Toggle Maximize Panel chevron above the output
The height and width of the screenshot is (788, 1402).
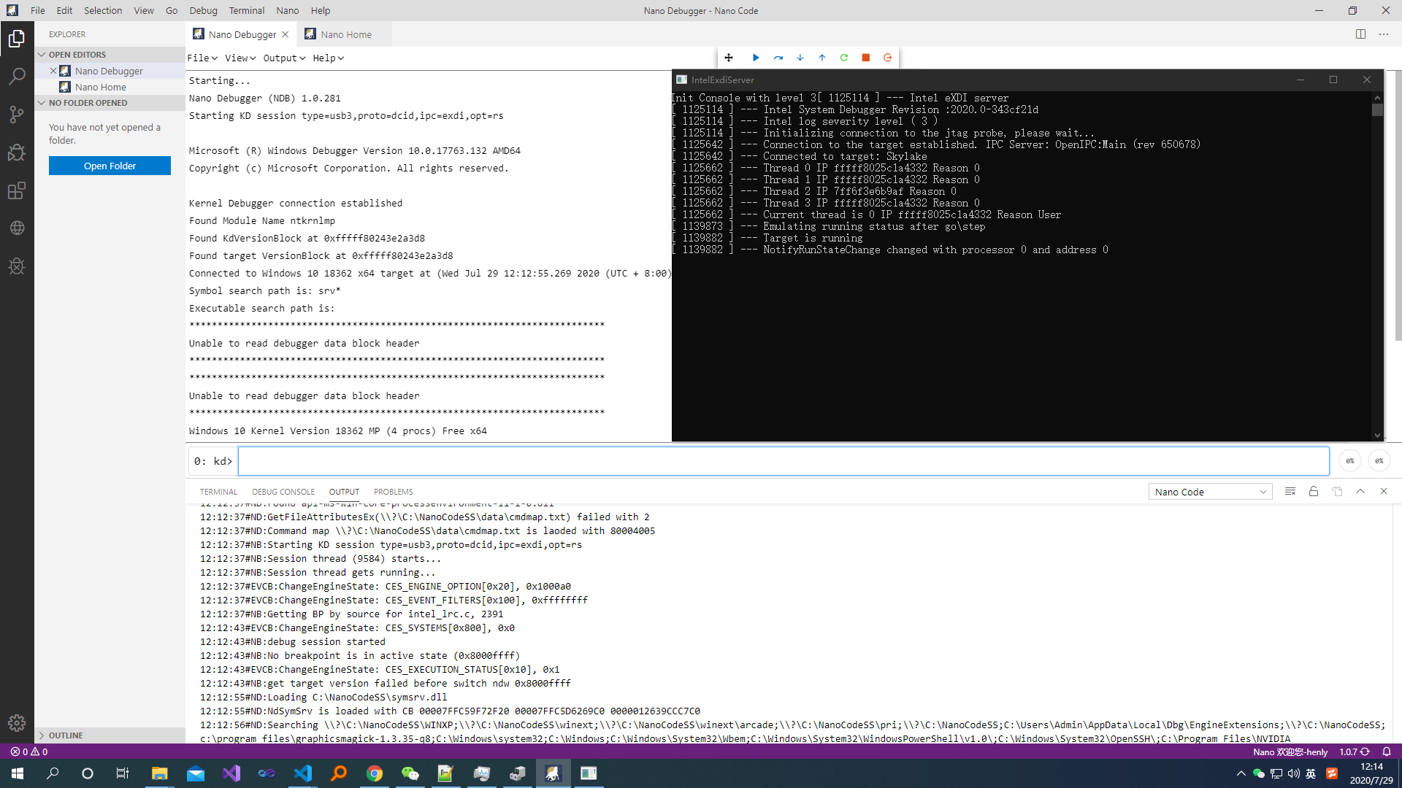[1361, 491]
